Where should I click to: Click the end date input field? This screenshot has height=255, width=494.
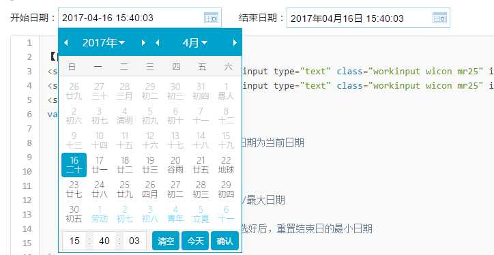[x=368, y=18]
